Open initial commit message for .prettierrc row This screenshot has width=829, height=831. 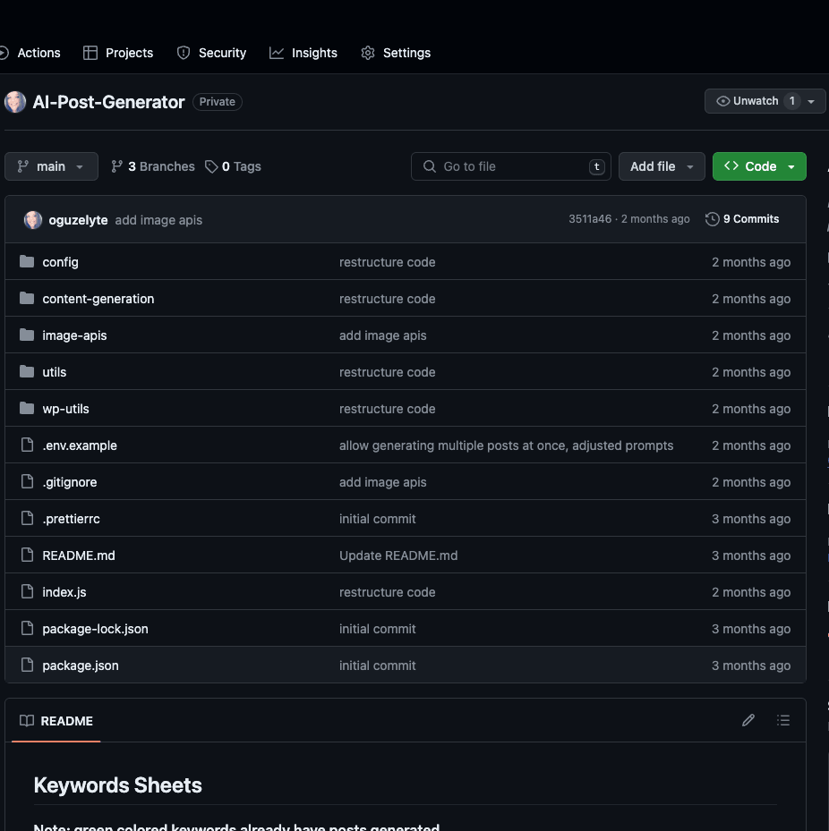[378, 519]
